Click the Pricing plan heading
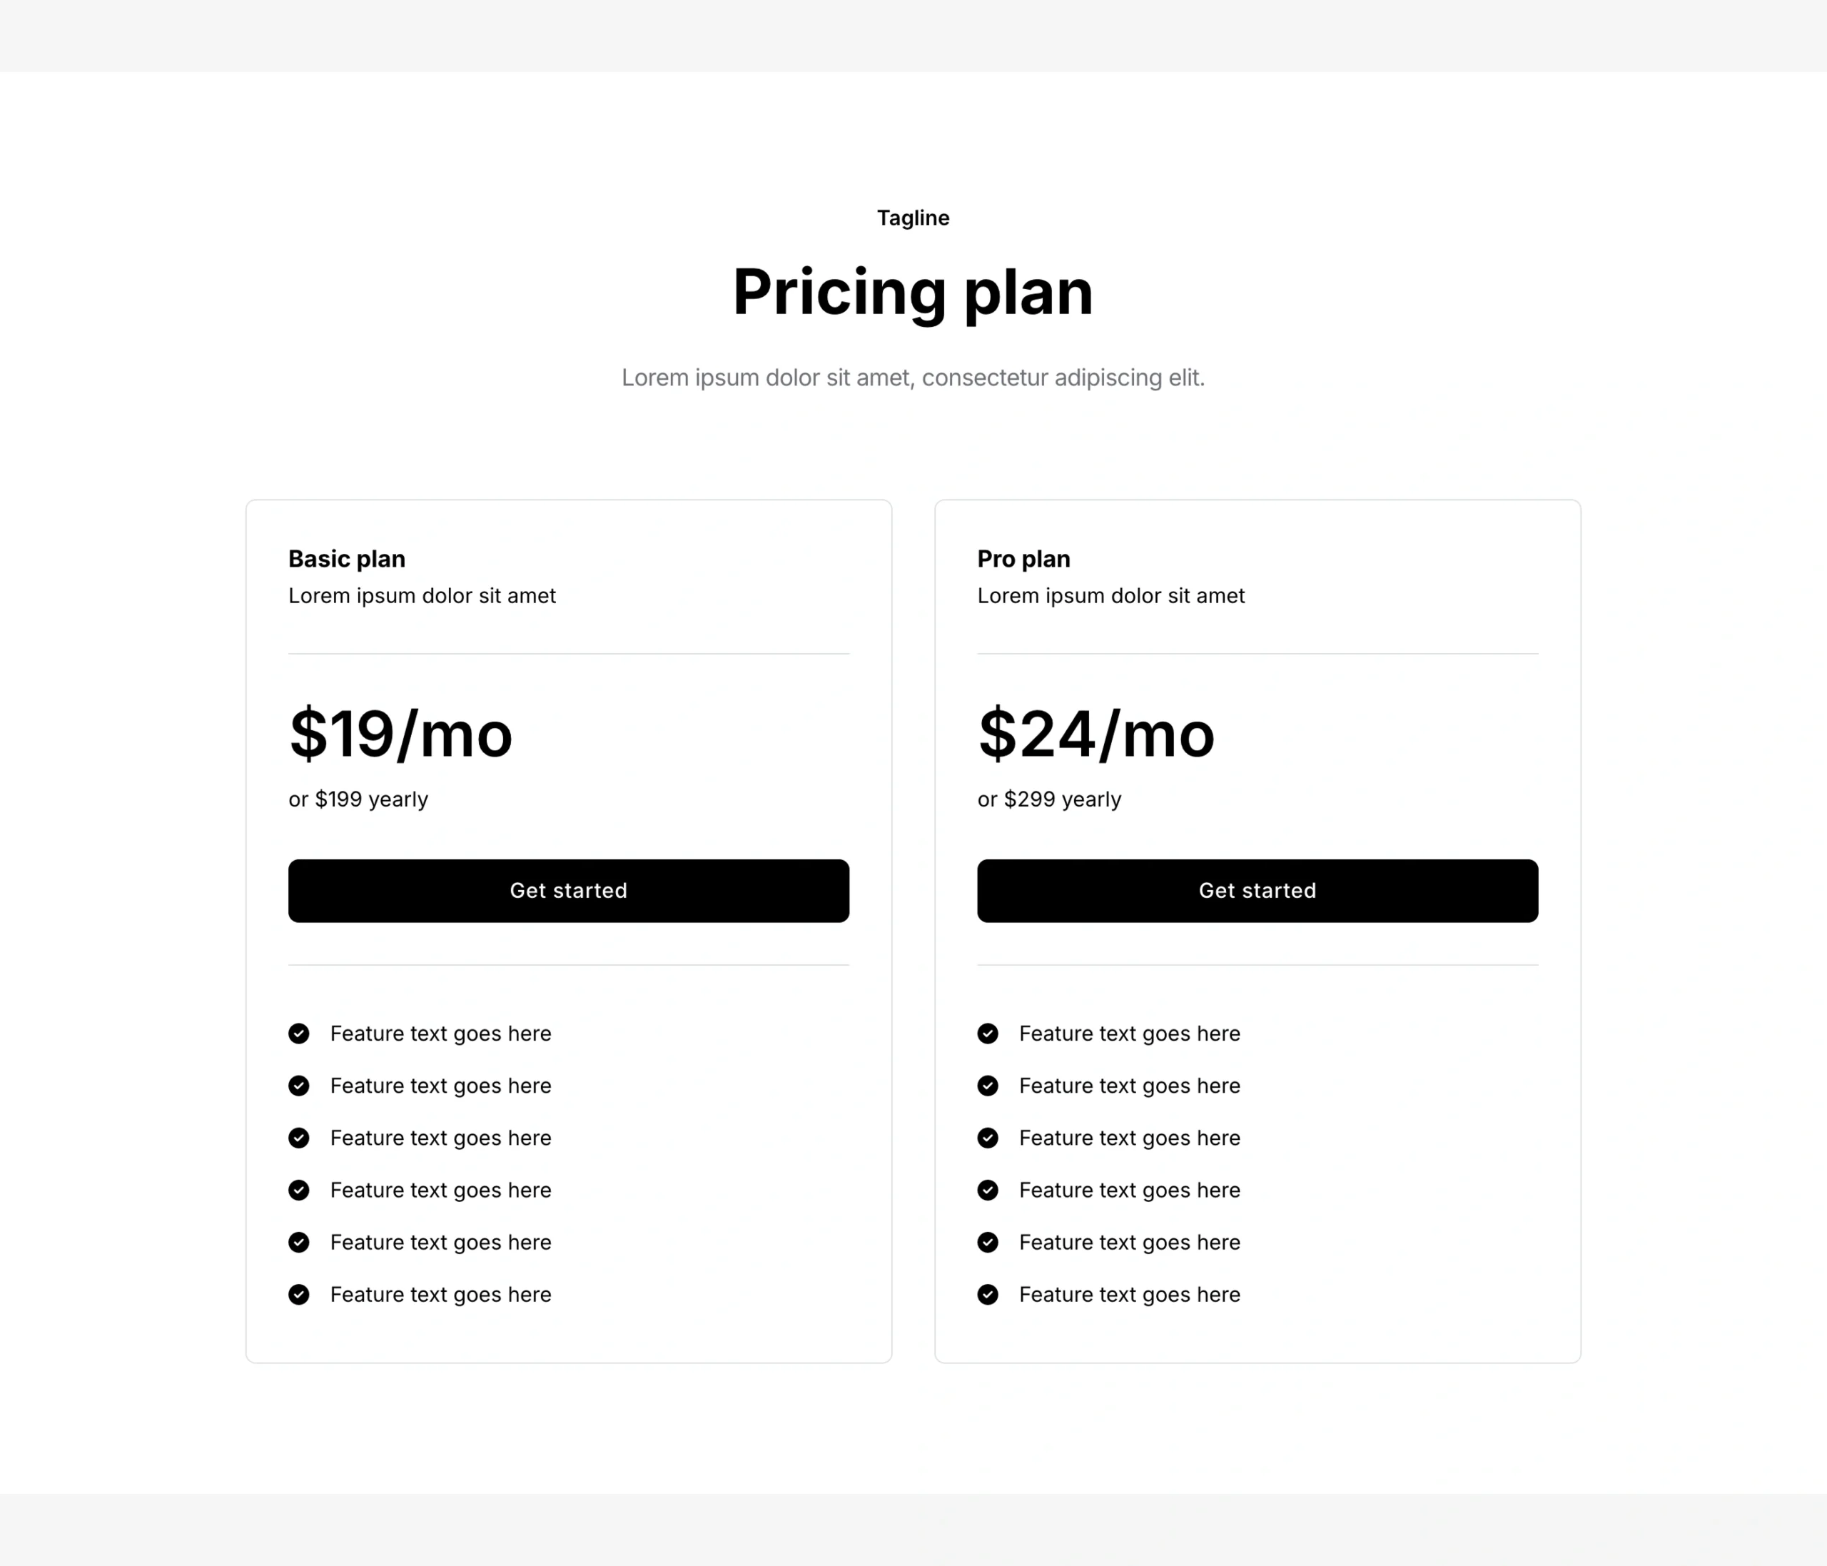 pyautogui.click(x=913, y=292)
